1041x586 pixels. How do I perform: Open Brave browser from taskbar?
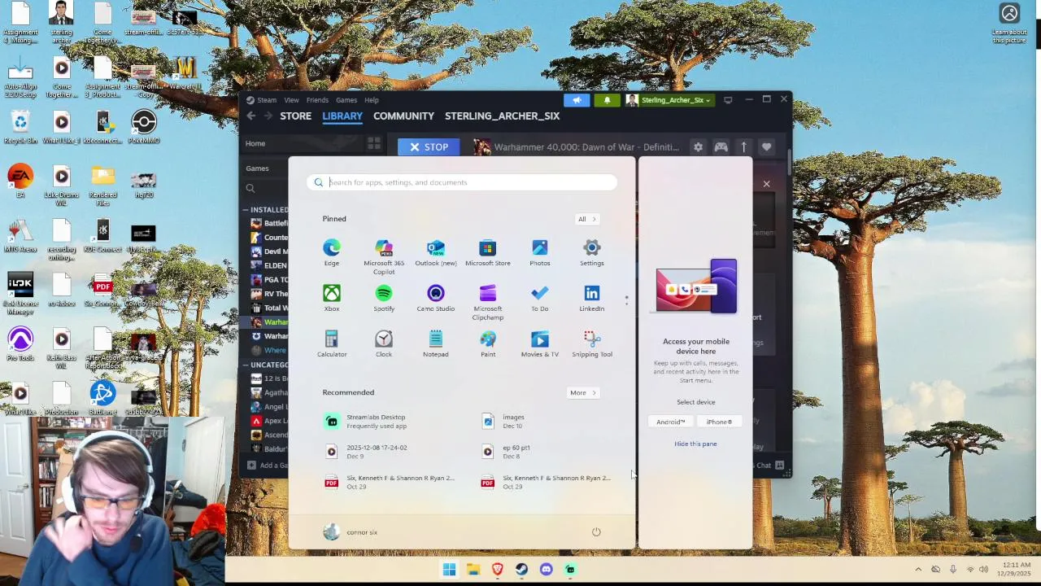tap(498, 570)
